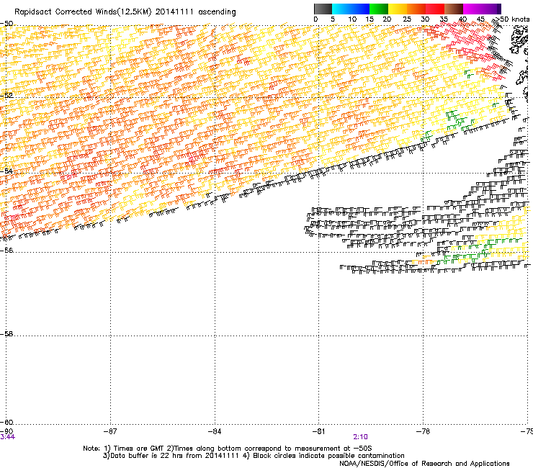Click the brown 35-40 knots legend swatch
This screenshot has height=468, width=533.
click(x=454, y=9)
